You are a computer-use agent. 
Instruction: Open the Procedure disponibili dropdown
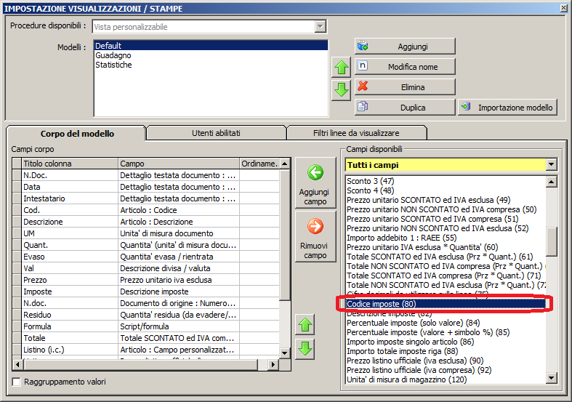pos(320,27)
